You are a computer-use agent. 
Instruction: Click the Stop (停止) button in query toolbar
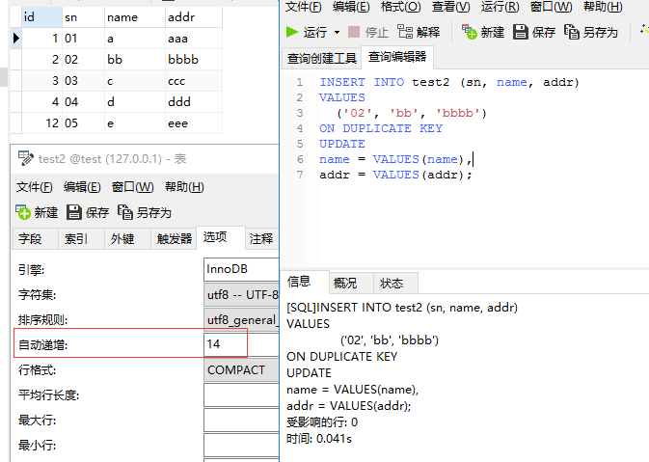coord(368,32)
